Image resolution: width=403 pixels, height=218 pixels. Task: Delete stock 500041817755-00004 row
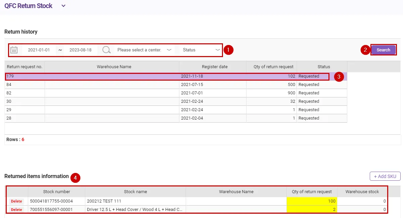pyautogui.click(x=16, y=201)
